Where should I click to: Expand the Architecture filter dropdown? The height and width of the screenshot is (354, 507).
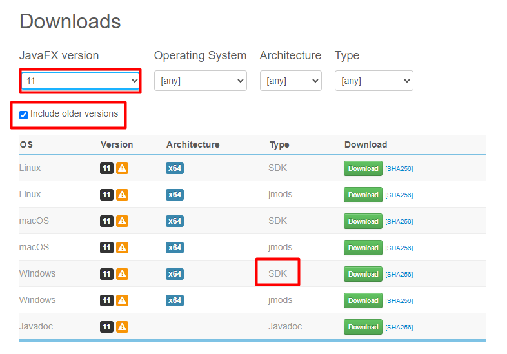point(291,81)
